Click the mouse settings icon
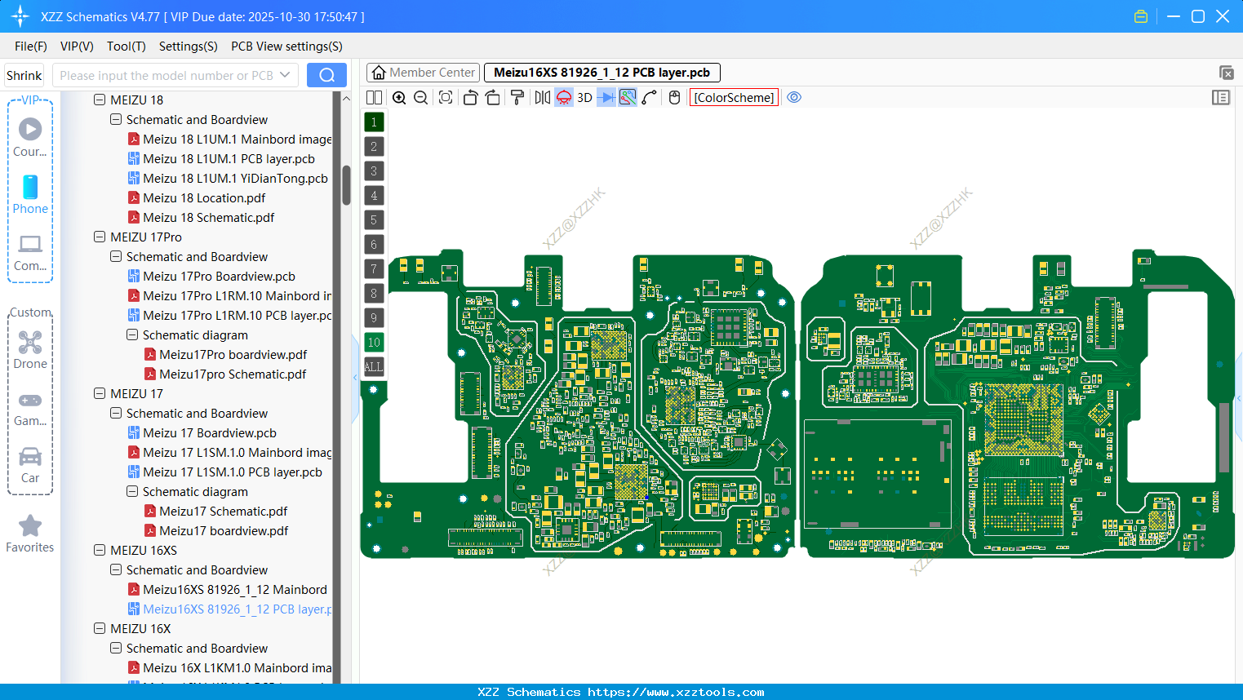 click(x=673, y=97)
